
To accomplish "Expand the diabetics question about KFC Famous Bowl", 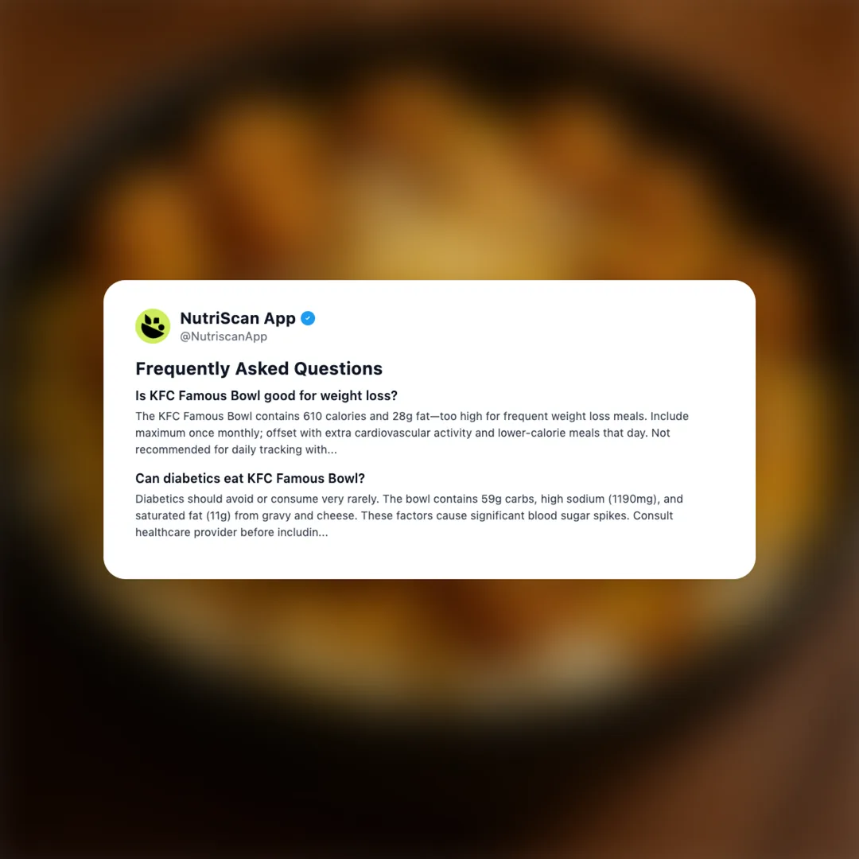I will (250, 478).
